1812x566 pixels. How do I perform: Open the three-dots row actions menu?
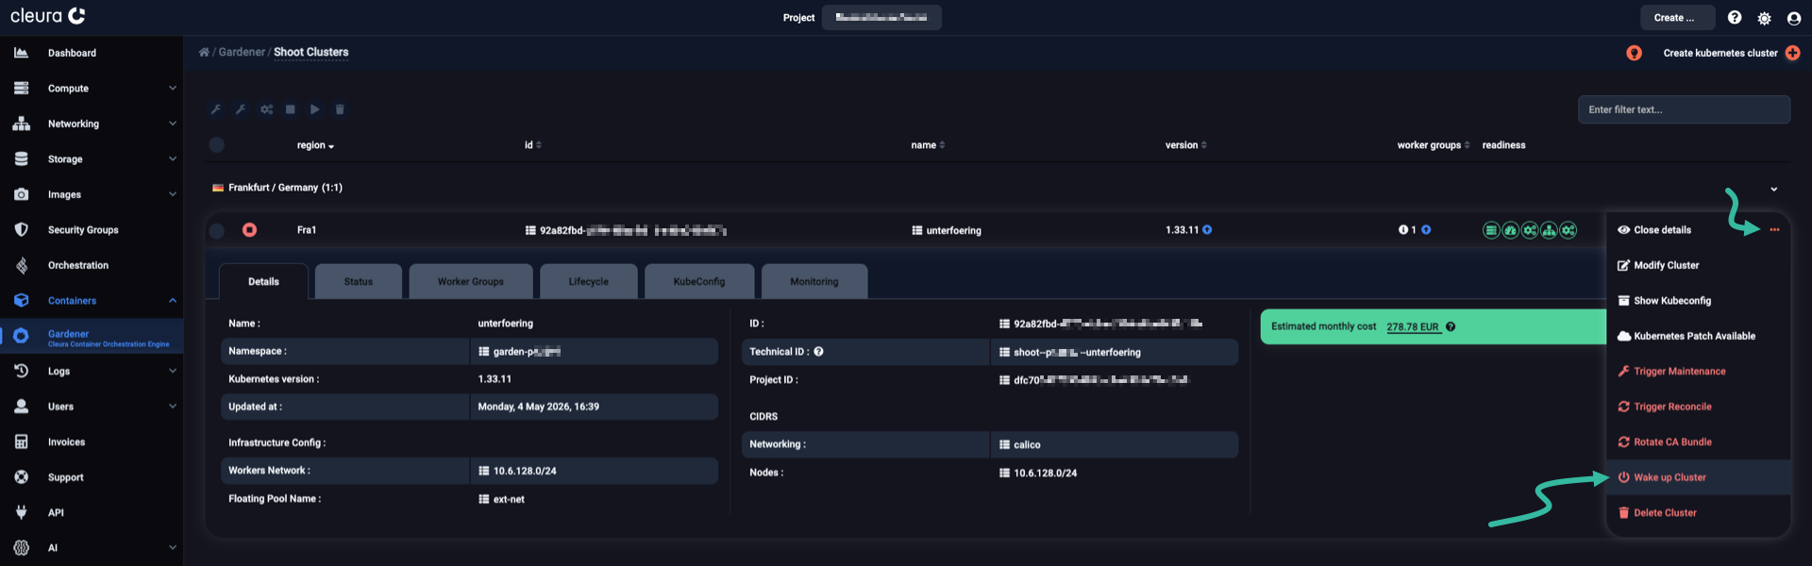1774,230
